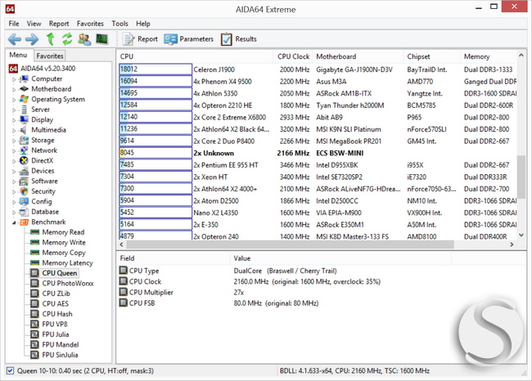This screenshot has height=381, width=532.
Task: Expand the Database tree node
Action: [14, 213]
